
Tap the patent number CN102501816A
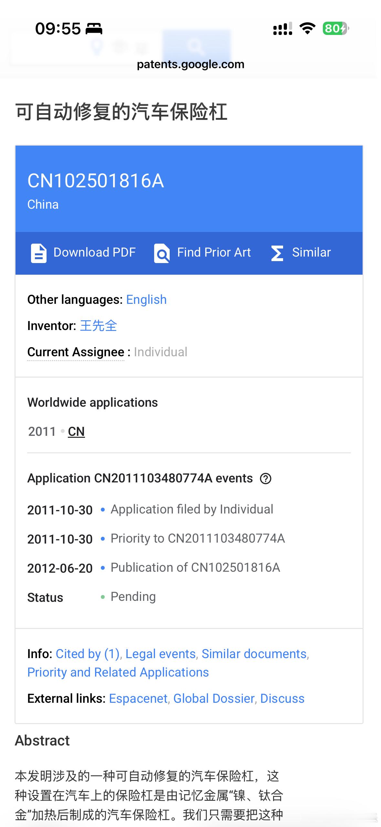(x=96, y=181)
